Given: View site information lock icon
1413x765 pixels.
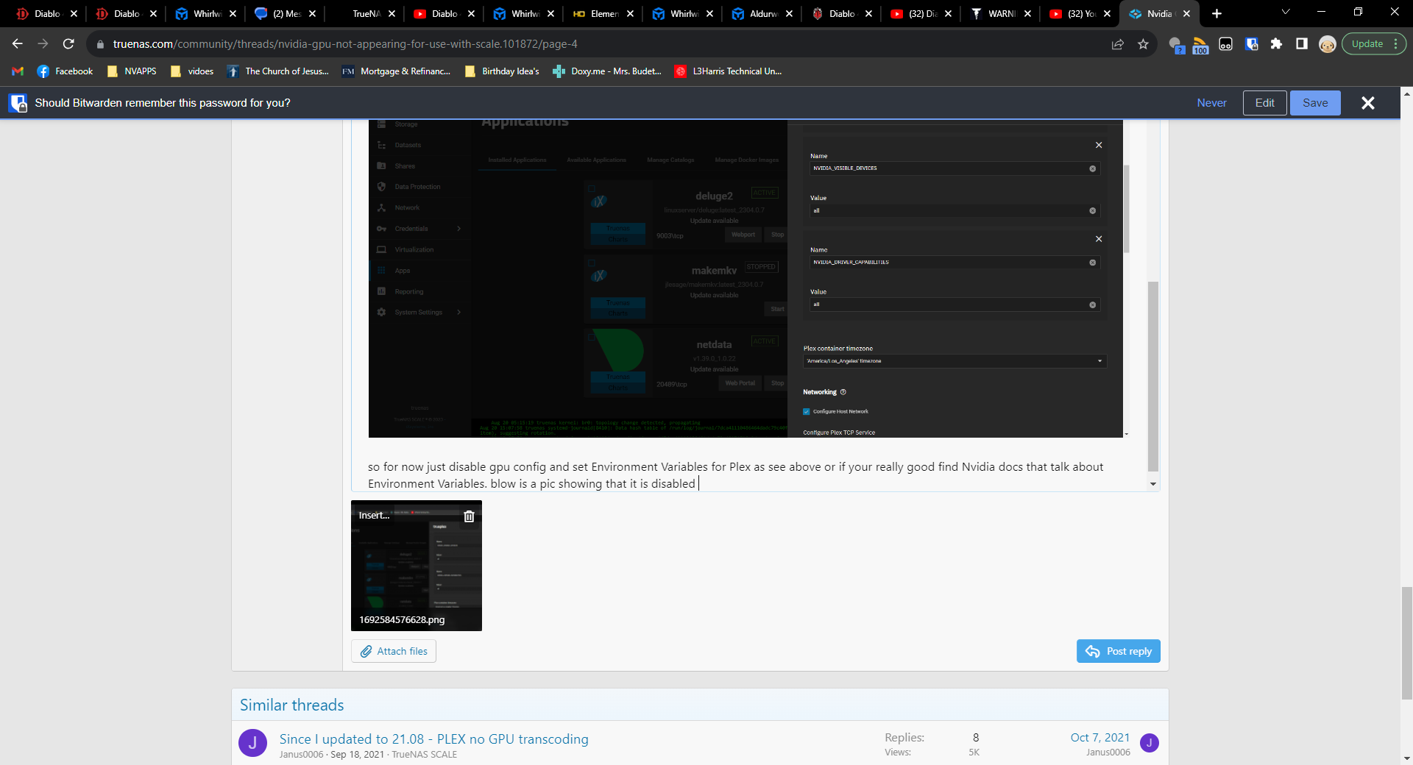Looking at the screenshot, I should coord(101,44).
